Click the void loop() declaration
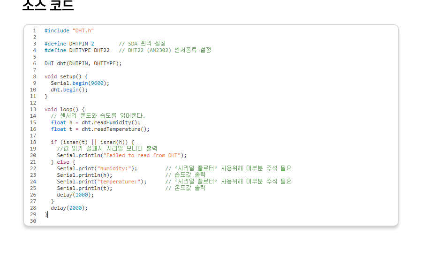The height and width of the screenshot is (273, 422). 64,109
